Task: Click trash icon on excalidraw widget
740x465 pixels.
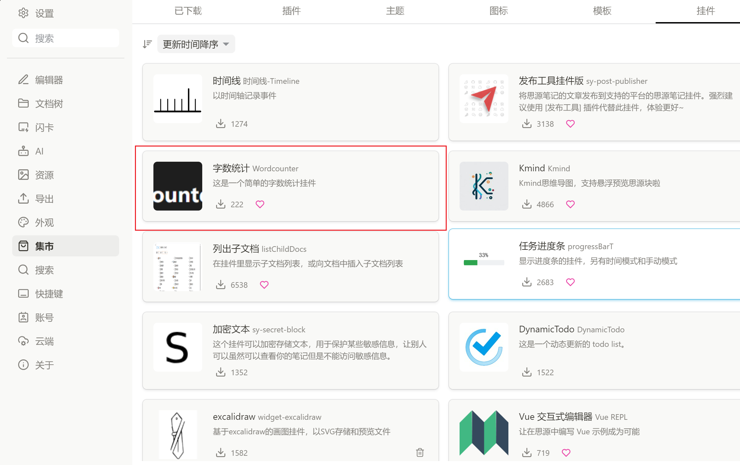Action: [x=420, y=452]
